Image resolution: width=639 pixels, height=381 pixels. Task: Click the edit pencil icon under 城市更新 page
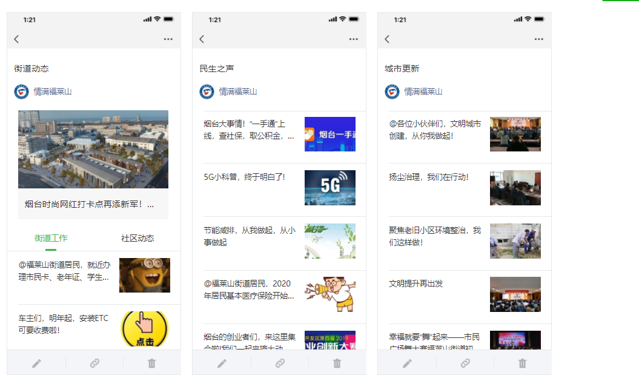coord(407,363)
